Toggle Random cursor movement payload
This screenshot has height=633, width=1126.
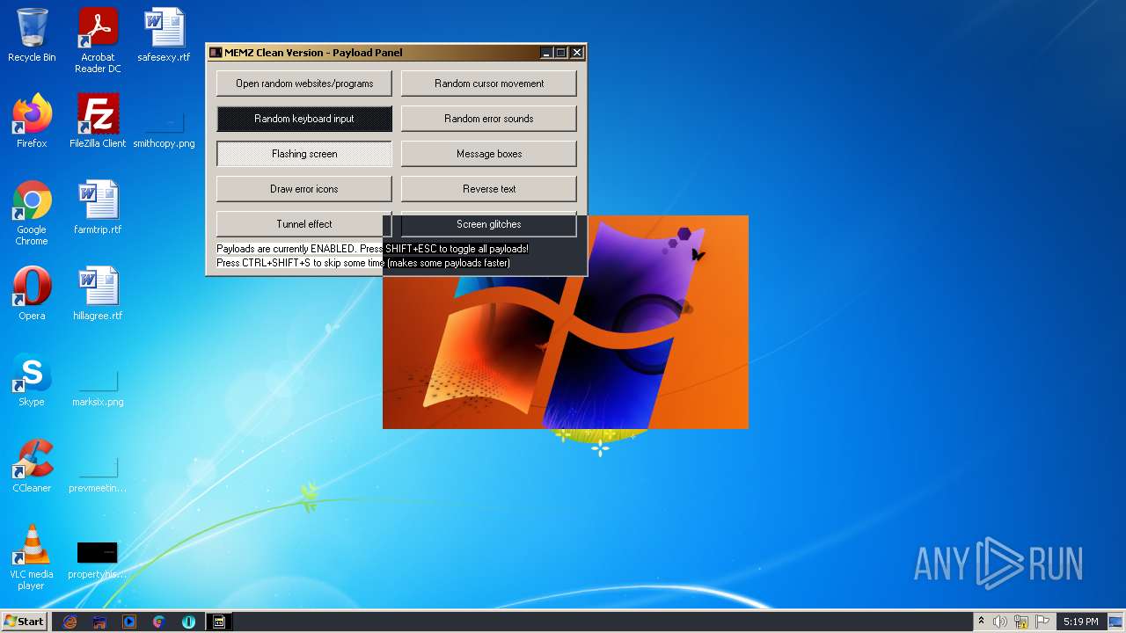click(489, 84)
